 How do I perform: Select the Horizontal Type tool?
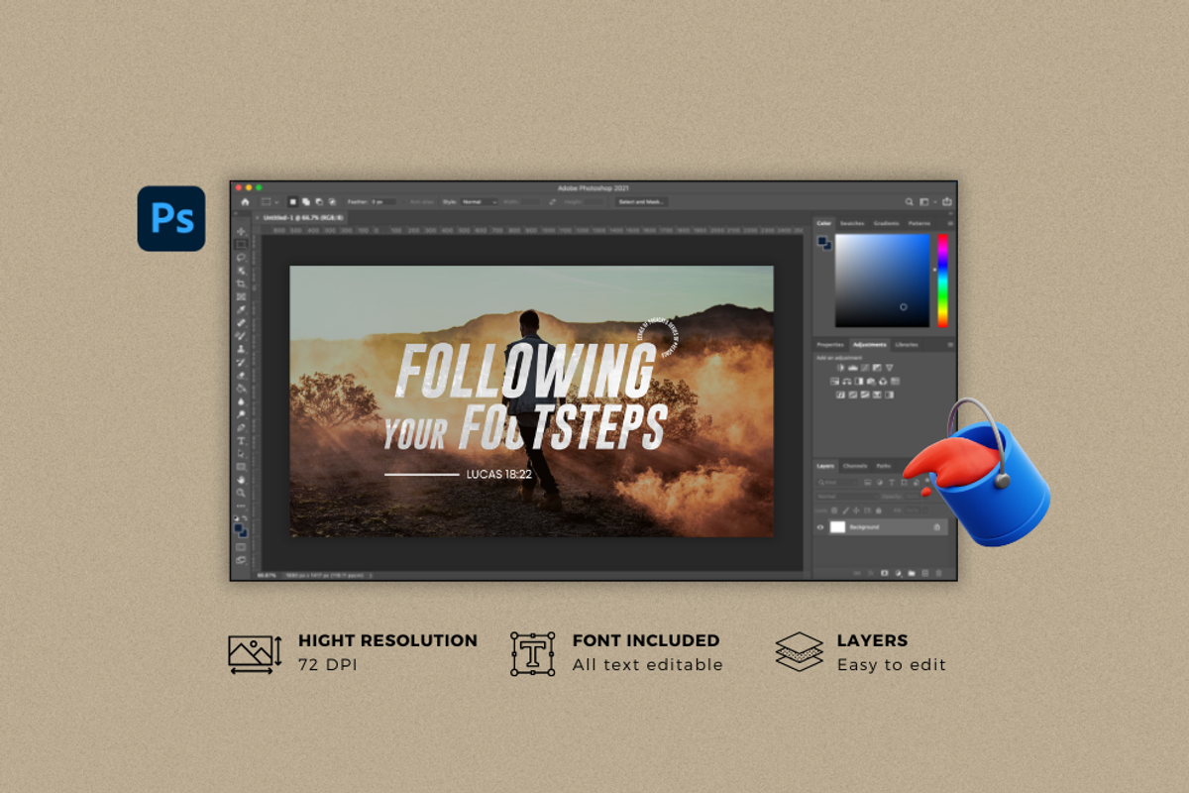point(241,440)
